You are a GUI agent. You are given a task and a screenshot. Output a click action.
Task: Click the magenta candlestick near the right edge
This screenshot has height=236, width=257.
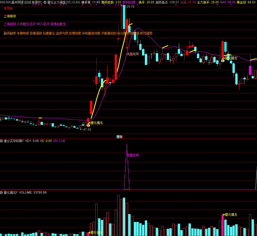tap(250, 70)
